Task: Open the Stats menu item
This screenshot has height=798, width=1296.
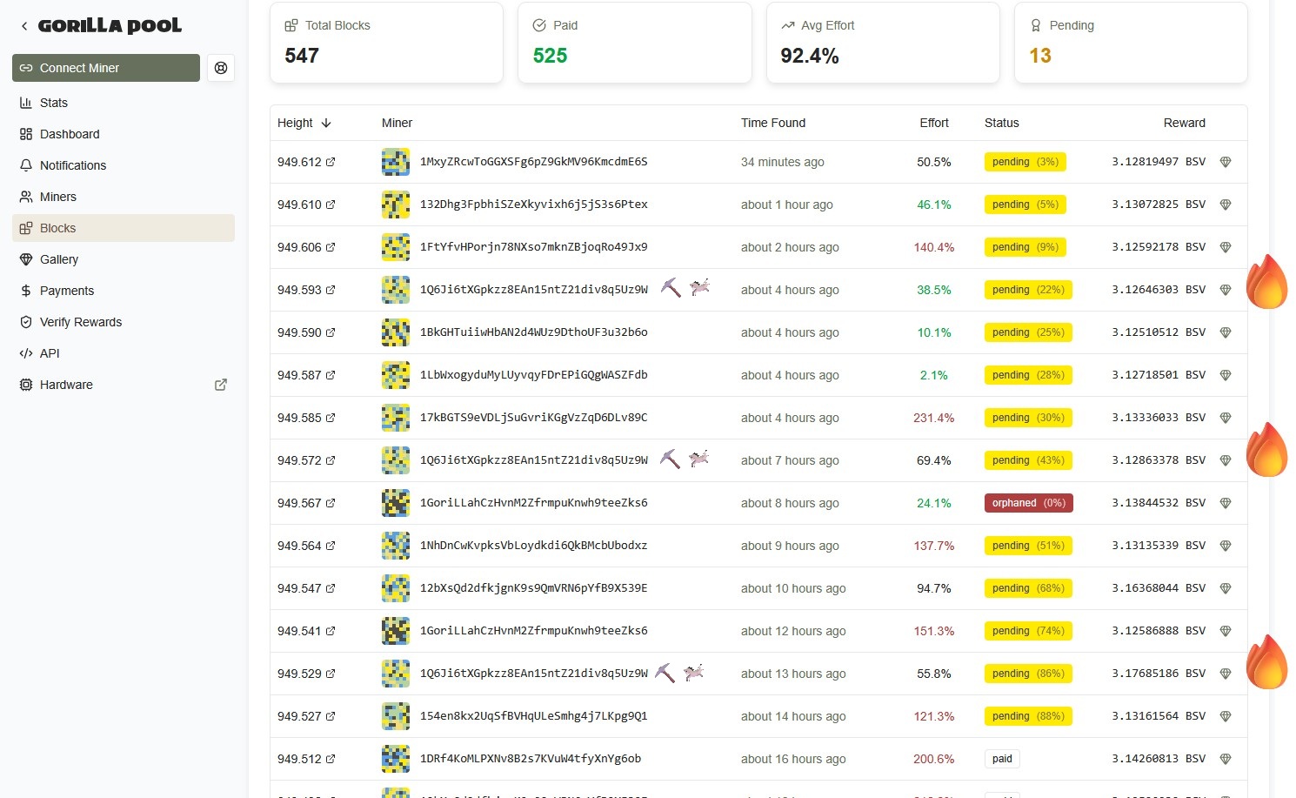Action: [x=124, y=103]
